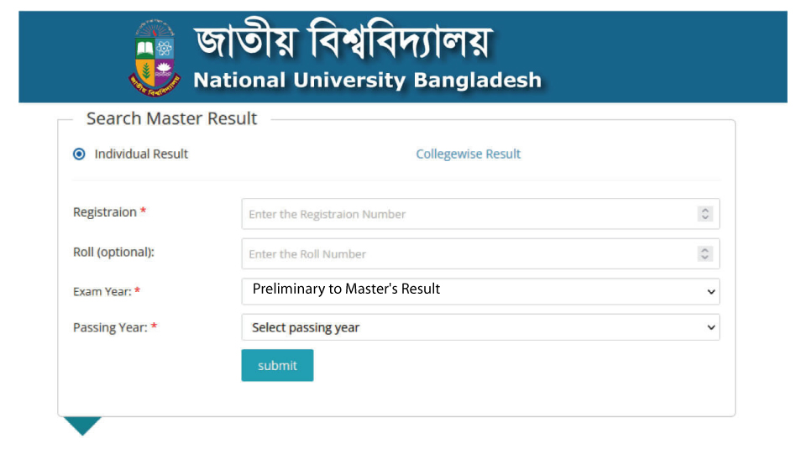
Task: Open the Exam Year dropdown
Action: click(480, 291)
